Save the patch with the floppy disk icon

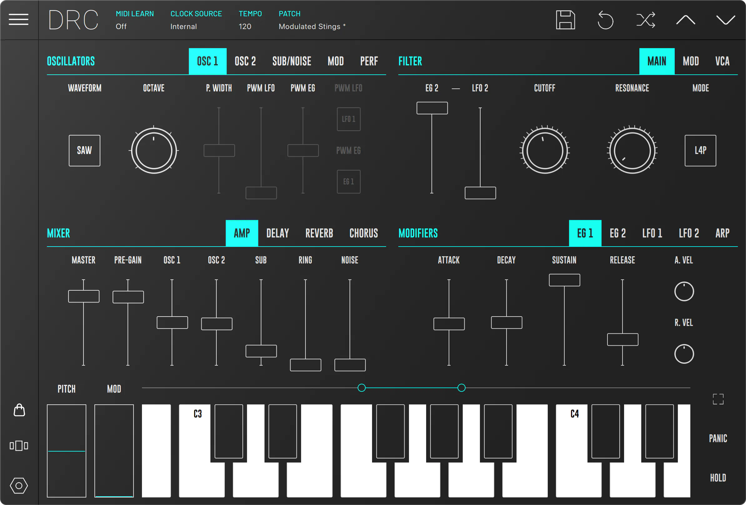tap(565, 20)
